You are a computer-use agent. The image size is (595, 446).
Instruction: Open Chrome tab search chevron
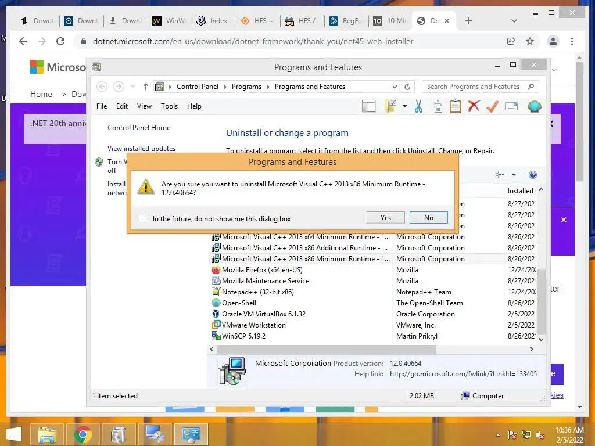514,21
